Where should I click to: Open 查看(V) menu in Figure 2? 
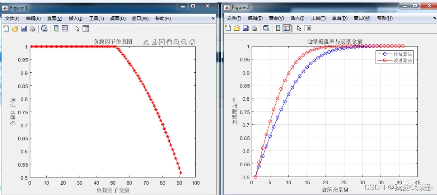(x=277, y=18)
